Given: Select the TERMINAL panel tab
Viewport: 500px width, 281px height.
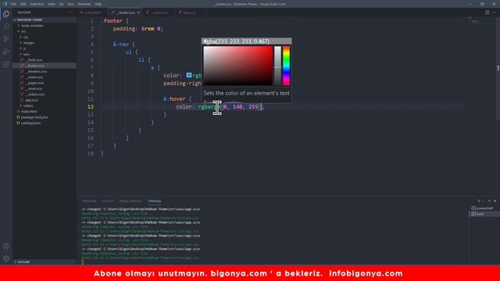Looking at the screenshot, I should [x=155, y=201].
